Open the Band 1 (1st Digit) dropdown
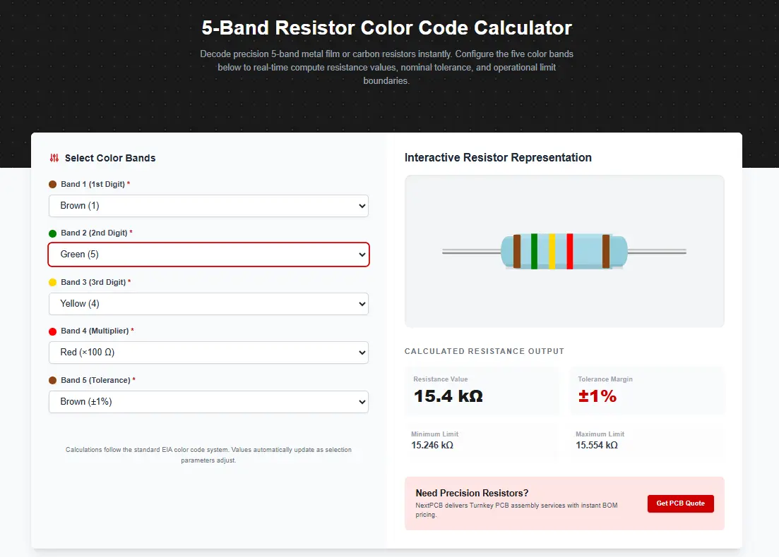The image size is (779, 557). coord(208,206)
